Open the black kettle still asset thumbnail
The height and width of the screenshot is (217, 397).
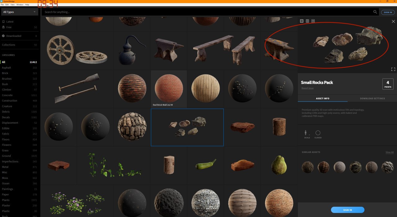[132, 51]
